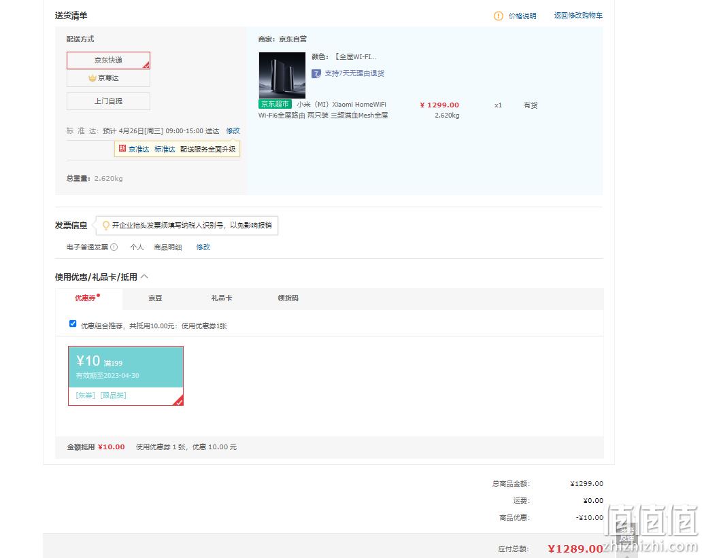
Task: Open the 价格说明 link
Action: pos(522,16)
